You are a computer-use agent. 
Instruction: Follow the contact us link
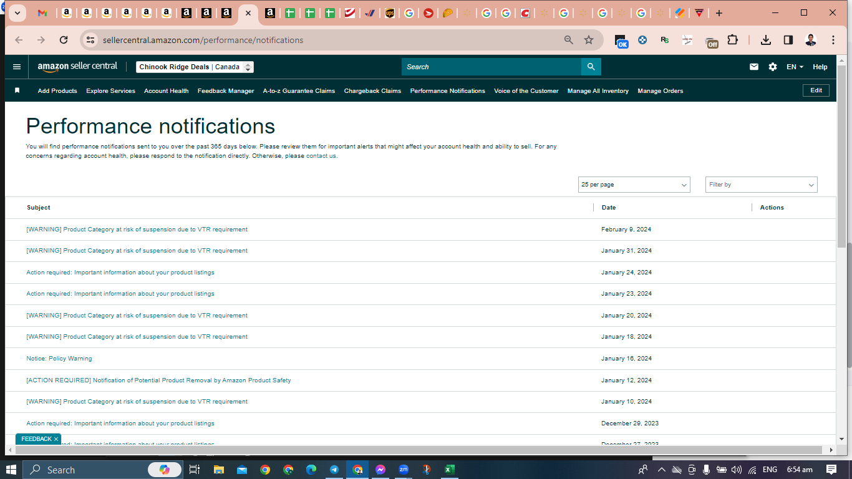click(x=321, y=156)
